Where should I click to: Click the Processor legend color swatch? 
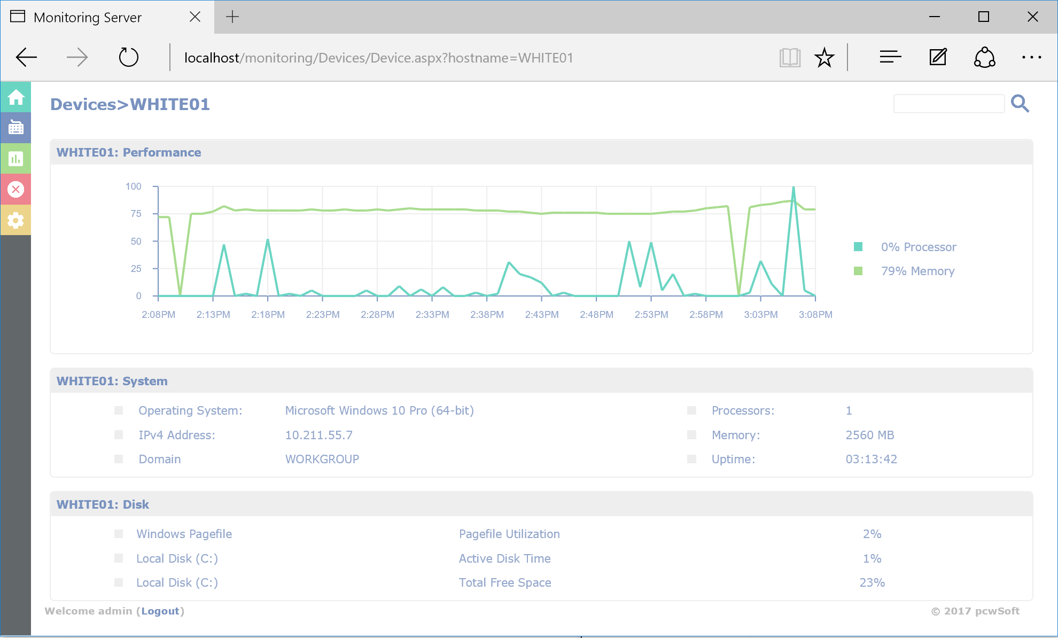point(858,246)
